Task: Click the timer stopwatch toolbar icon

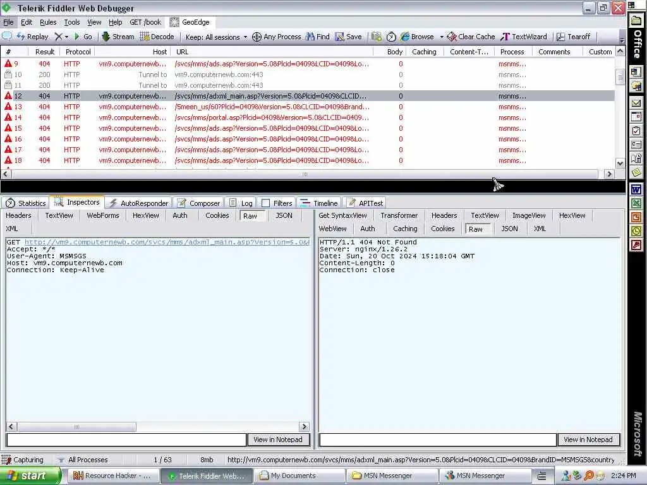Action: pos(391,37)
